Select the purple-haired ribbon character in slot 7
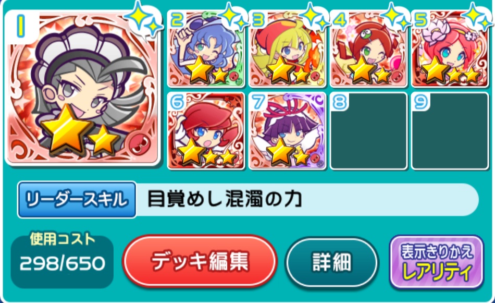 287,131
